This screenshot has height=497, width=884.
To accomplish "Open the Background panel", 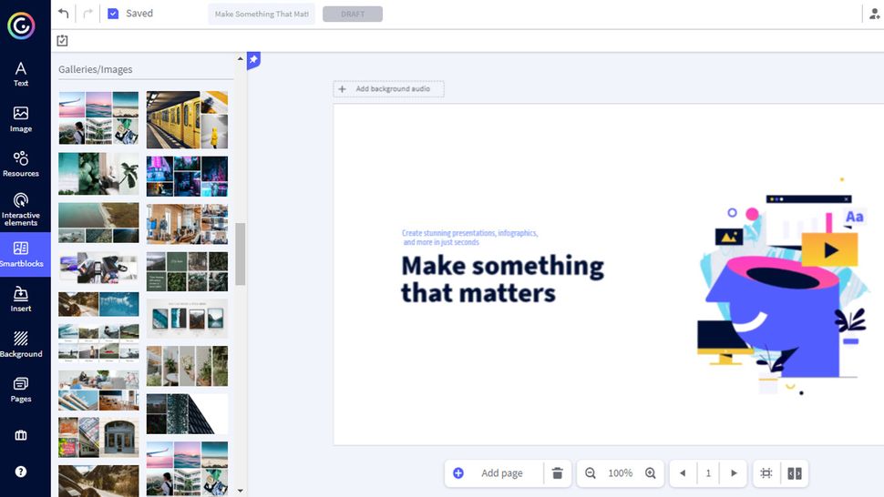I will coord(21,344).
